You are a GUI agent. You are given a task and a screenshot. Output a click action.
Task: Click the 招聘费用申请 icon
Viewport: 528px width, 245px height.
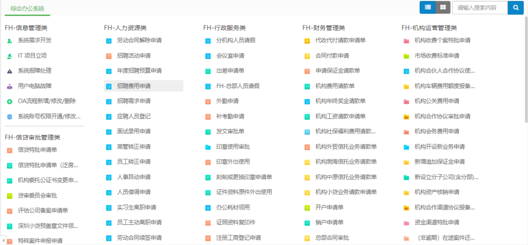coord(109,86)
